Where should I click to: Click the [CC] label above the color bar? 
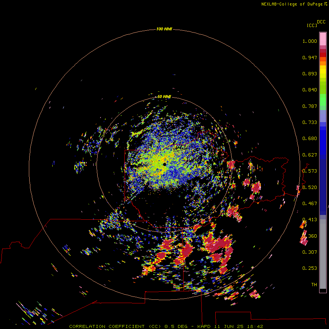pos(312,25)
